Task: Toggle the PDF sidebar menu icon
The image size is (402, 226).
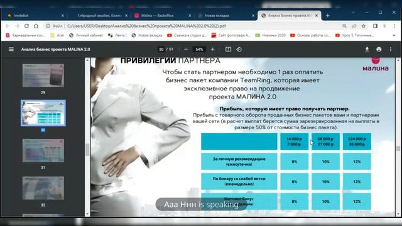Action: [x=11, y=49]
